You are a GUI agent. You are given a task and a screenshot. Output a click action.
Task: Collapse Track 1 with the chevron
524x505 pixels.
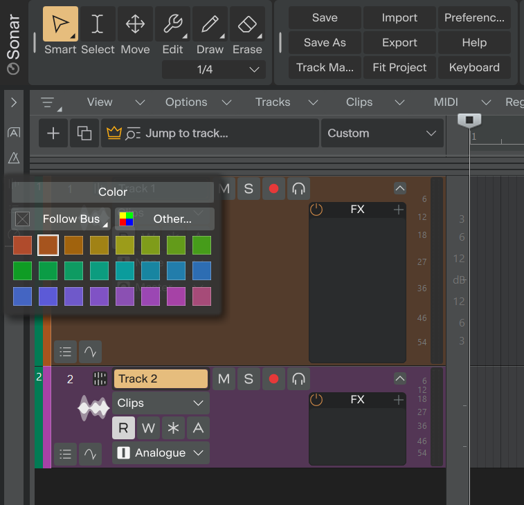tap(400, 188)
